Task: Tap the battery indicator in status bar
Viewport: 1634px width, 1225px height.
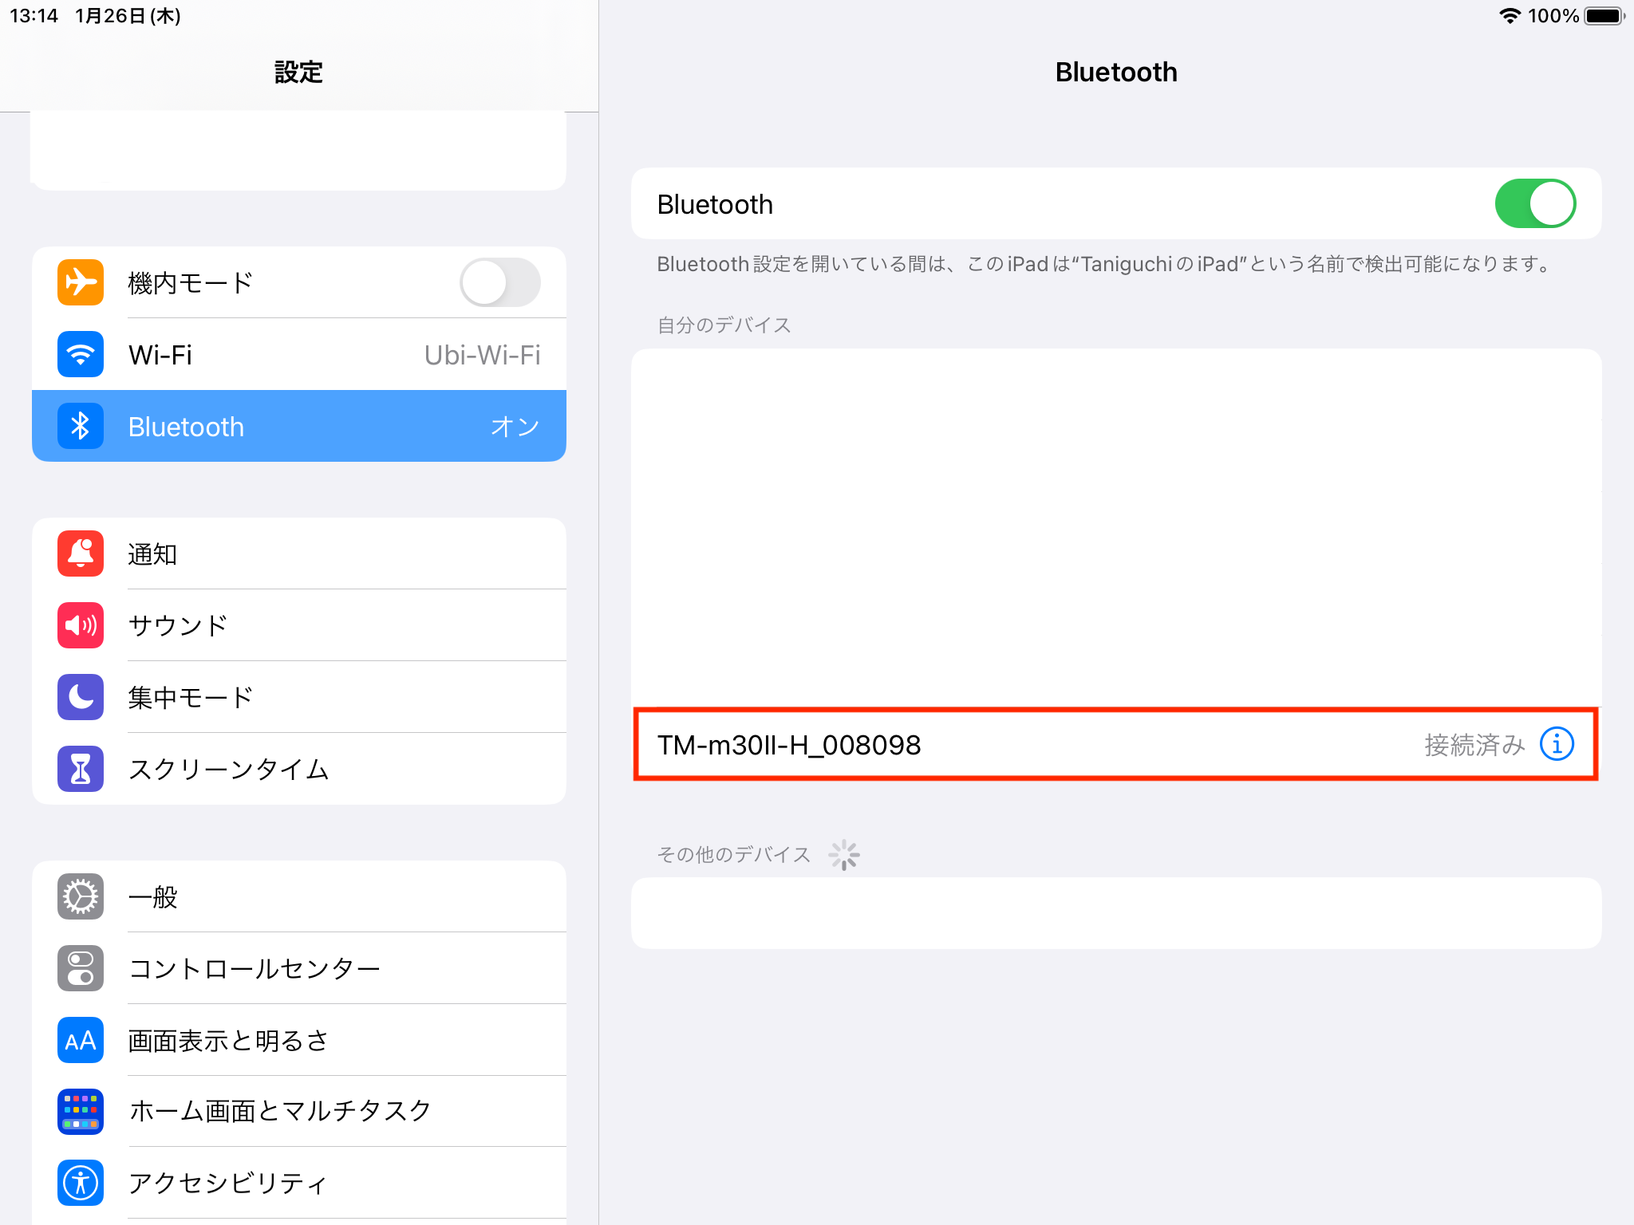Action: click(1604, 15)
